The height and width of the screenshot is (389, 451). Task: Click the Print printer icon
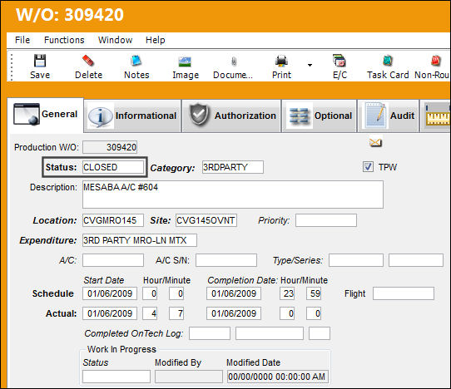click(281, 61)
